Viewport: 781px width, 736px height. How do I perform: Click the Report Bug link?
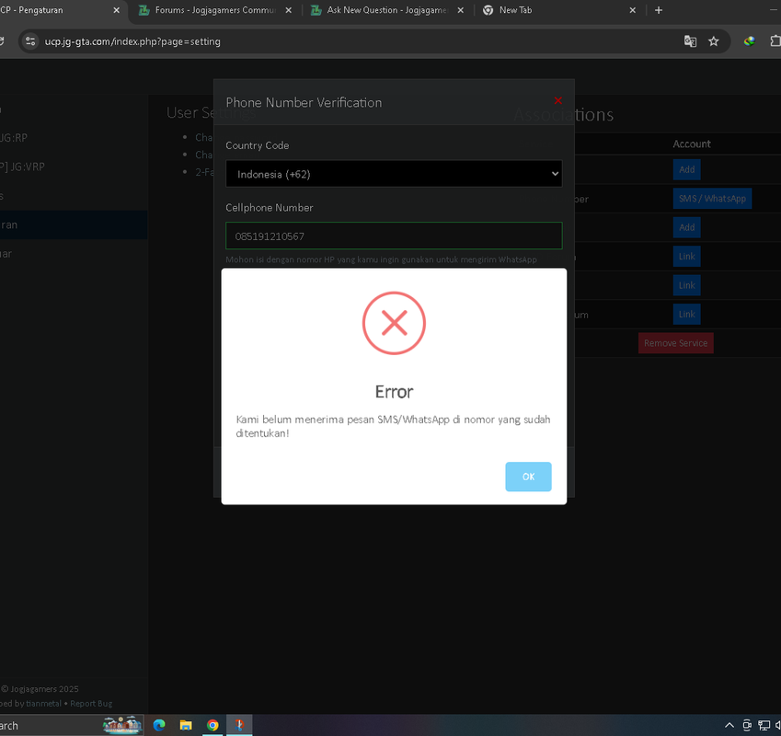tap(91, 703)
